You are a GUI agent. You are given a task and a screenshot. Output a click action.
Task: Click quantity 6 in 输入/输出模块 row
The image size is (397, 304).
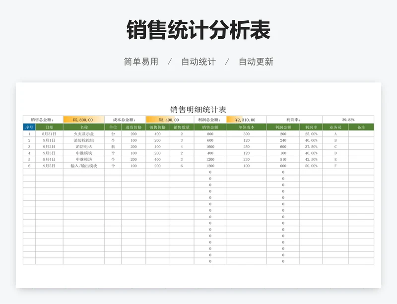(182, 166)
